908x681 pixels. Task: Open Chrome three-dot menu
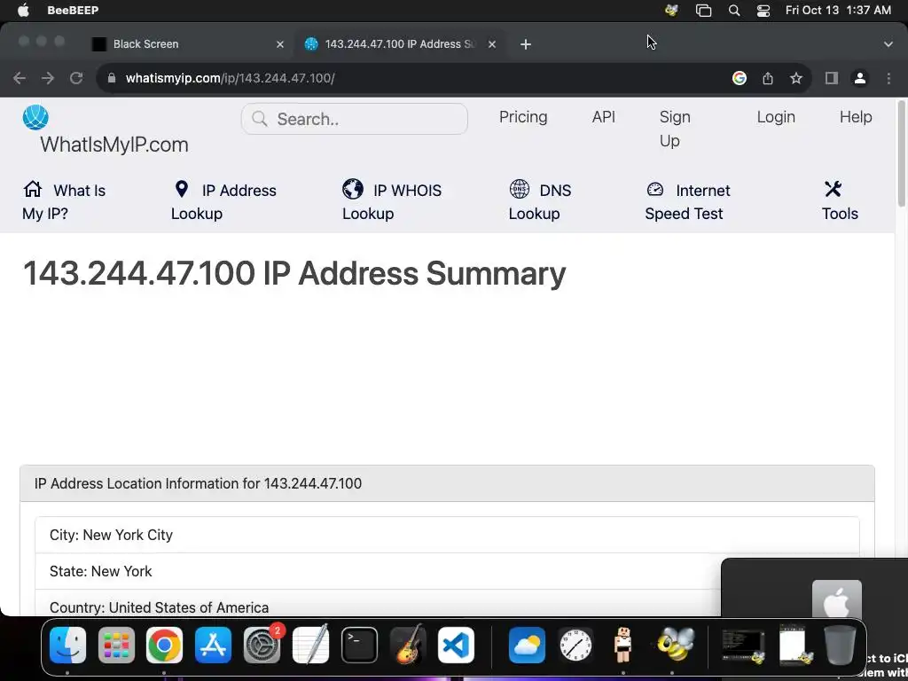click(888, 78)
